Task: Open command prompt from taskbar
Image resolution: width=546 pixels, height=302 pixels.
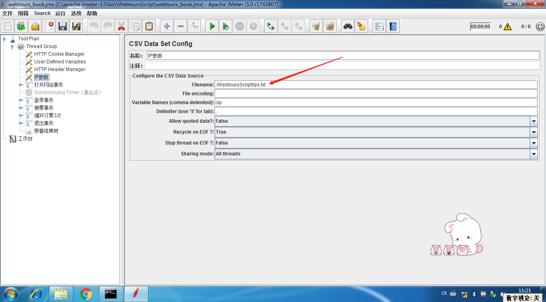Action: (x=111, y=294)
